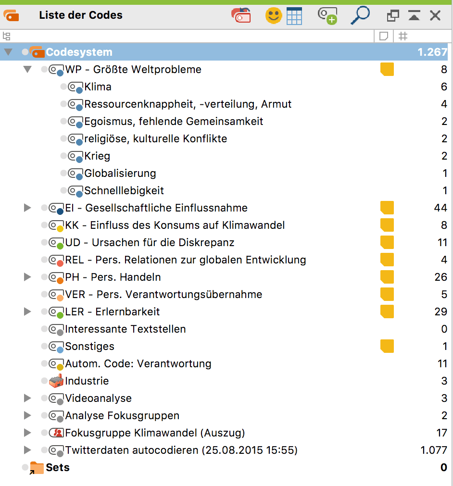
Task: Open the emoticode smiley icon
Action: pyautogui.click(x=273, y=15)
